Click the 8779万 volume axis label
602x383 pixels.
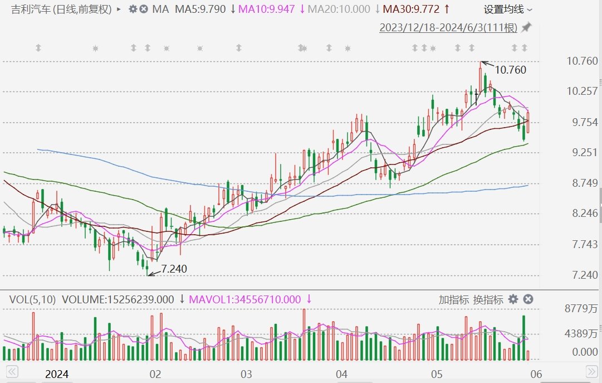pos(581,308)
